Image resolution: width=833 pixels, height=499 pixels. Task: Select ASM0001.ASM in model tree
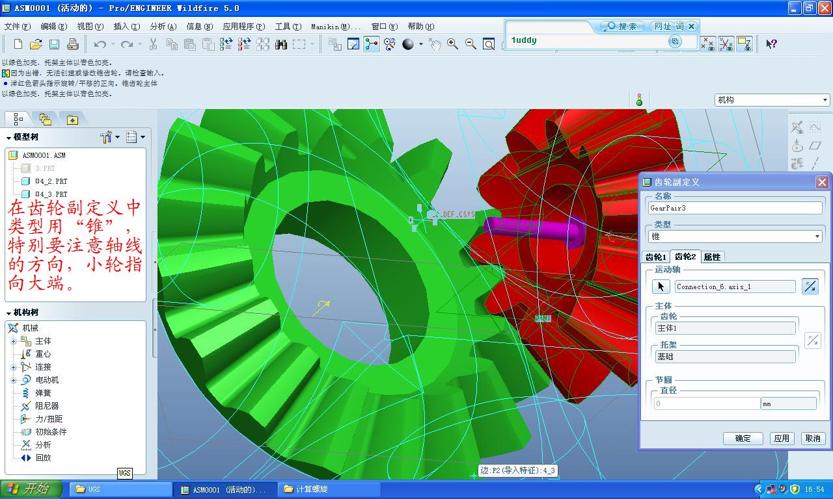point(44,155)
